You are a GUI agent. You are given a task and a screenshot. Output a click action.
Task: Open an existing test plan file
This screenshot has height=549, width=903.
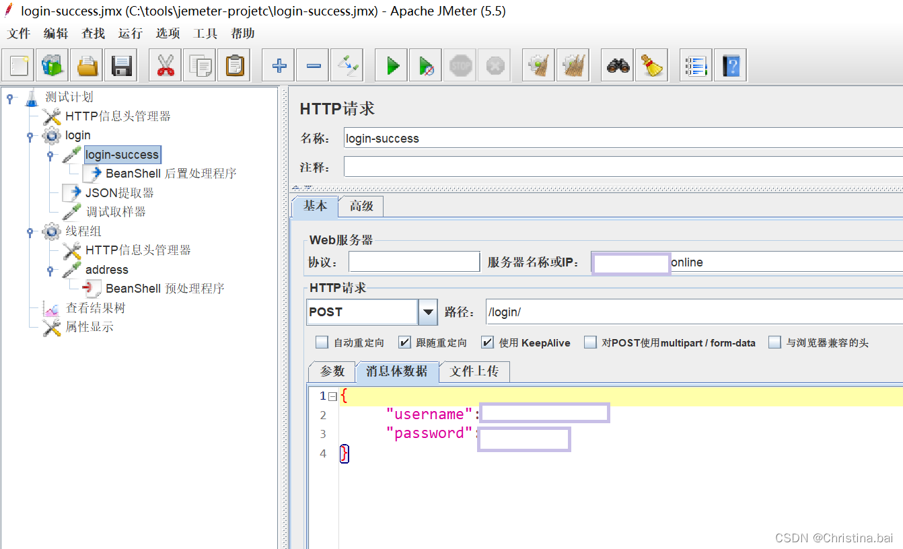(86, 65)
